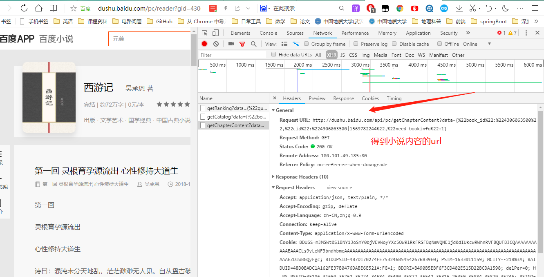Image resolution: width=544 pixels, height=277 pixels.
Task: Open the network search magnifier
Action: coord(253,44)
